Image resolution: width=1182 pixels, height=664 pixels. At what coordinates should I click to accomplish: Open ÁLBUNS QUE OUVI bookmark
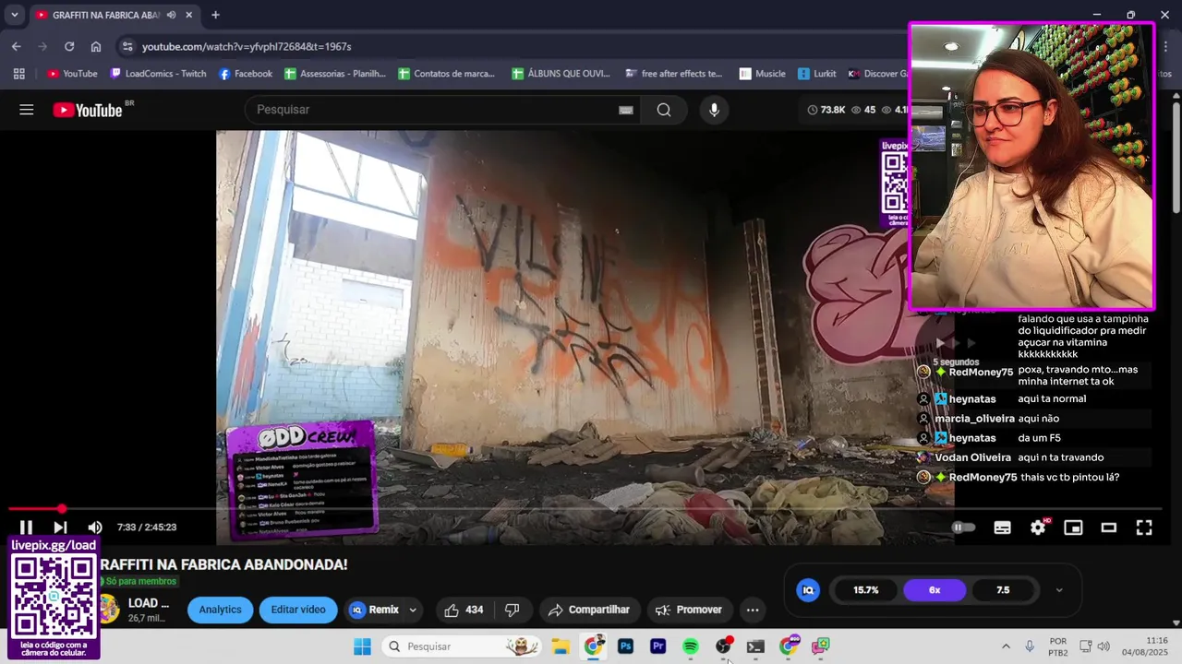point(561,74)
